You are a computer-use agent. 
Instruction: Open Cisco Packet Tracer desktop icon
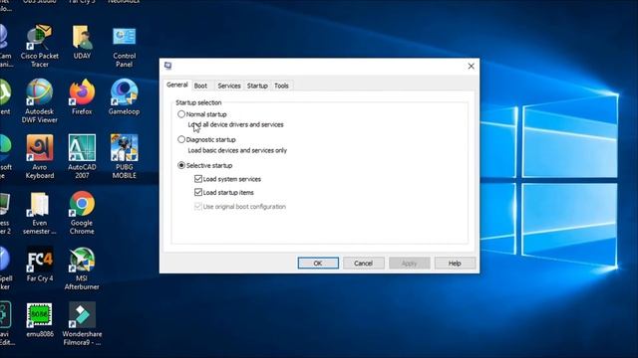pos(40,46)
